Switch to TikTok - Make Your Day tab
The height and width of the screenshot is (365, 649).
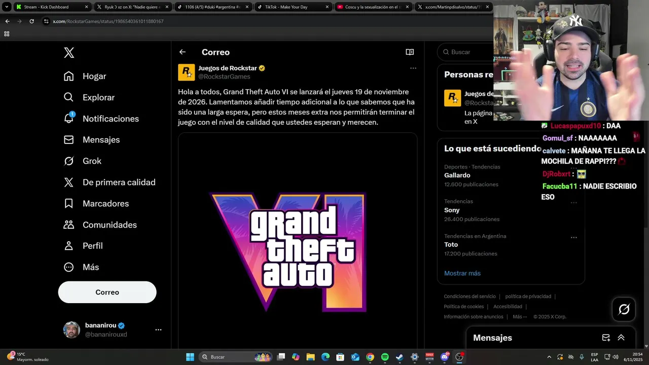pos(293,7)
